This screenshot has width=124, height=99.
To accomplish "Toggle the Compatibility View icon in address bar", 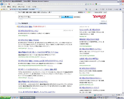I will (x=88, y=4).
